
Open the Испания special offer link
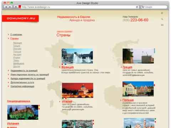point(13,123)
